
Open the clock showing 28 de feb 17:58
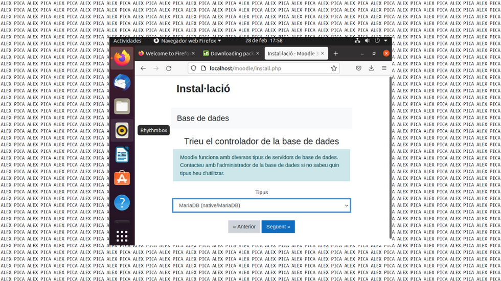click(x=264, y=40)
